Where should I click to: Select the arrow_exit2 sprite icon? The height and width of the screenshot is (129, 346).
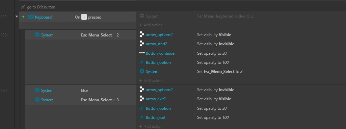tap(142, 99)
